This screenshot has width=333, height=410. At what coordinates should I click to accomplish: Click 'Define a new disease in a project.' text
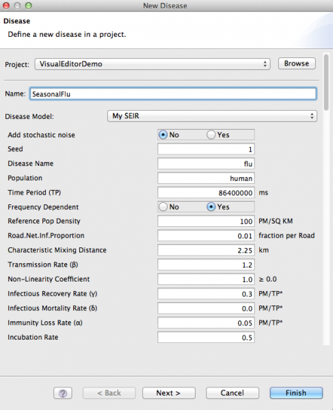[x=67, y=35]
